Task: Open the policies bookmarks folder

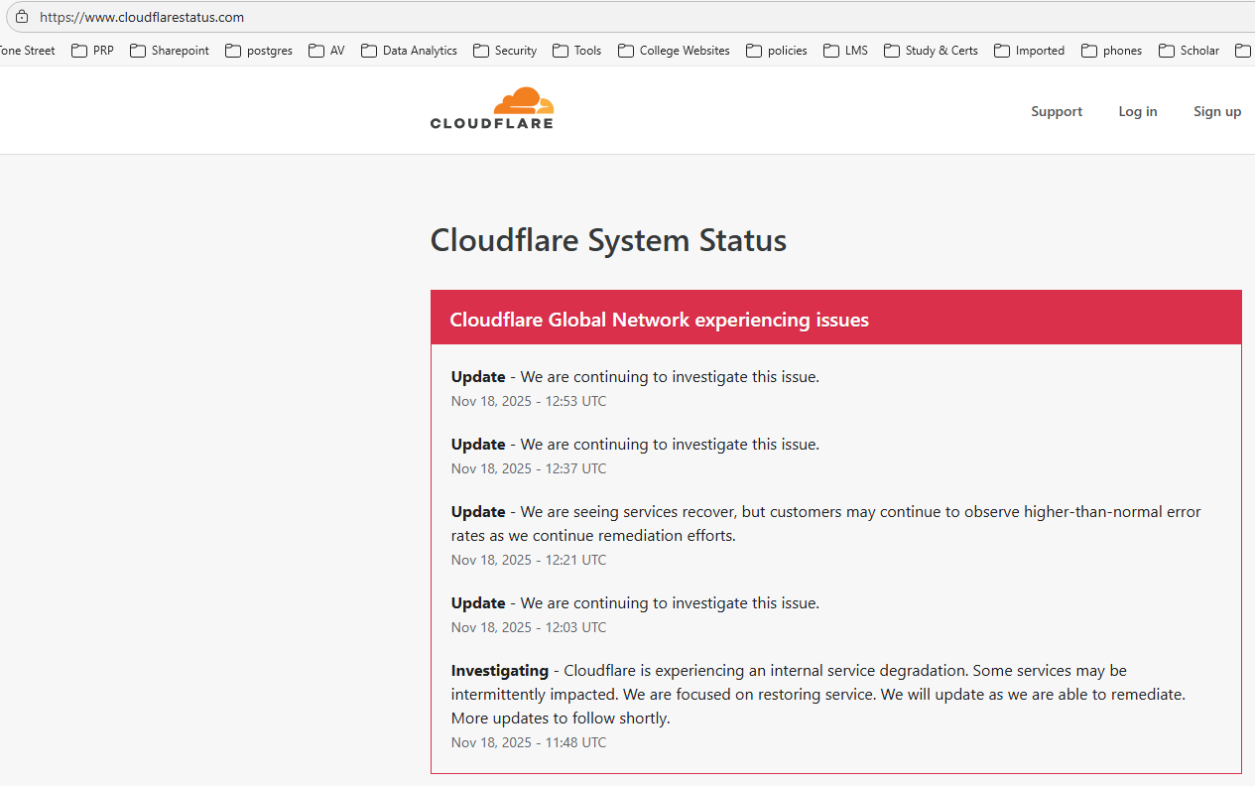Action: point(777,51)
